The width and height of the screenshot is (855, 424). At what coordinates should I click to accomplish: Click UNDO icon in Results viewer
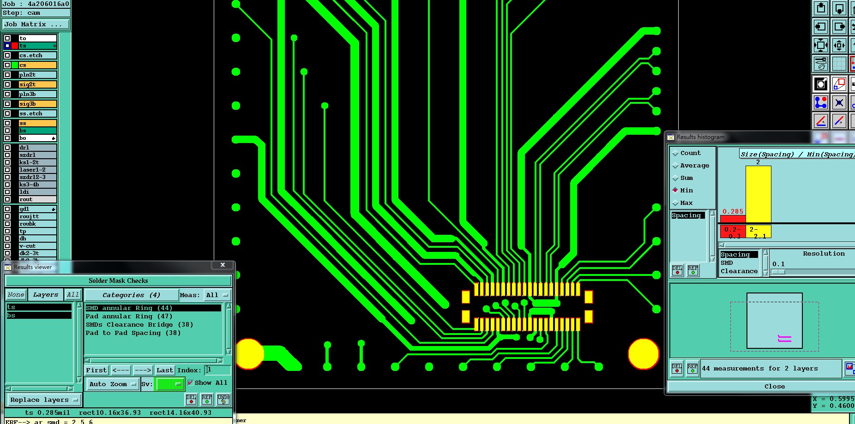(223, 399)
